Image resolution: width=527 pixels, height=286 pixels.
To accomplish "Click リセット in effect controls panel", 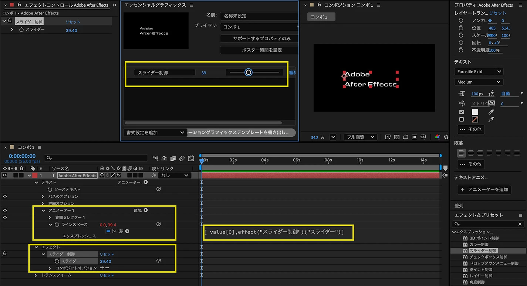I will [73, 22].
